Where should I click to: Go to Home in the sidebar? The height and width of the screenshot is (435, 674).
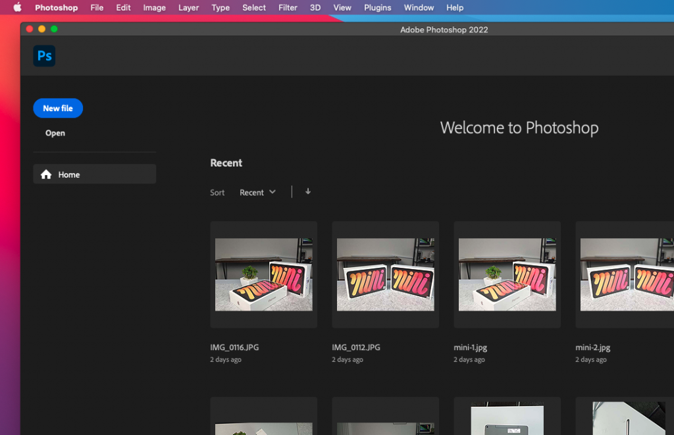point(95,174)
